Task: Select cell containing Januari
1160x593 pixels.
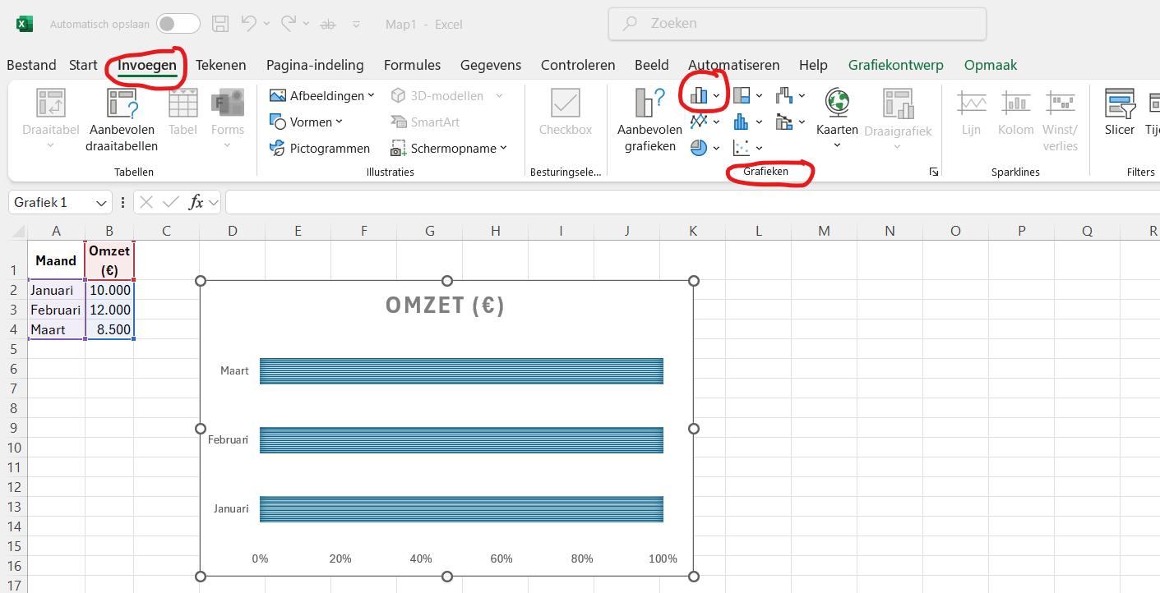Action: point(56,290)
